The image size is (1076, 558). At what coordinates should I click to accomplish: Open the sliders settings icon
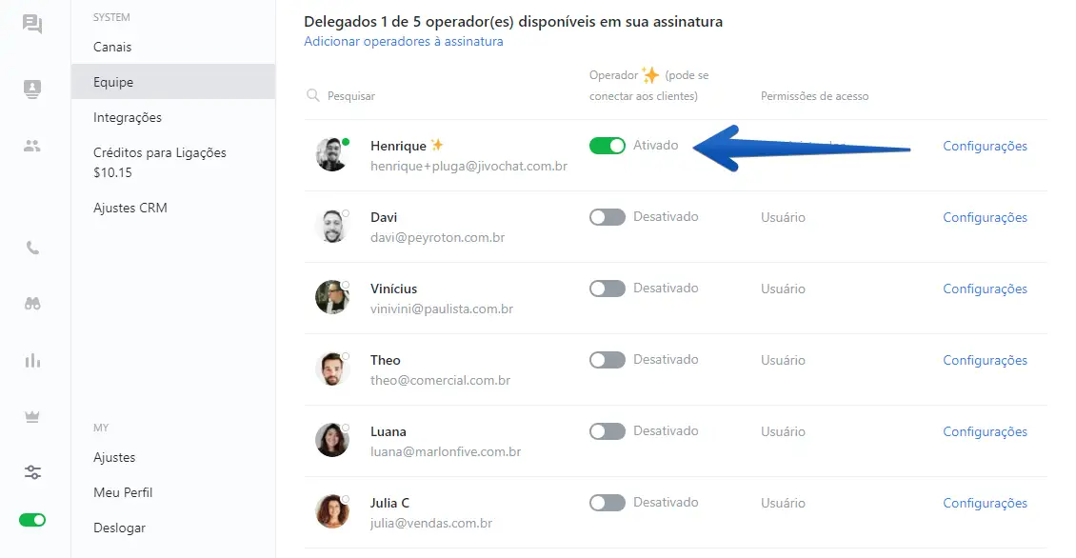click(32, 472)
